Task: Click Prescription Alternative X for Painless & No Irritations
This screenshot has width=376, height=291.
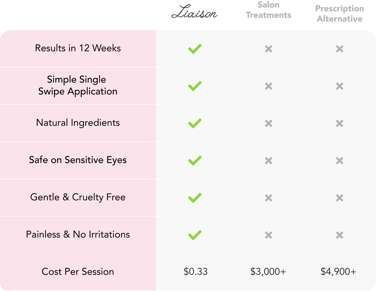Action: [340, 235]
